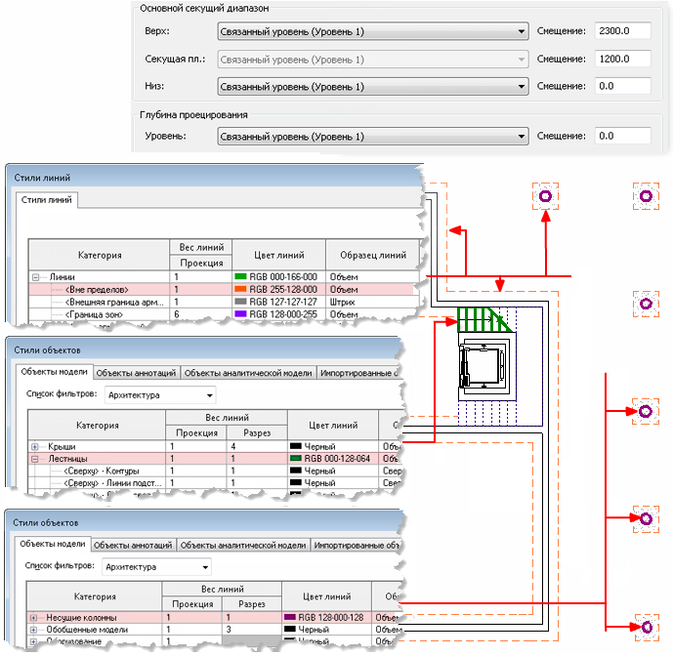Expand the Обобщенные модели category
This screenshot has height=656, width=673.
click(x=33, y=630)
